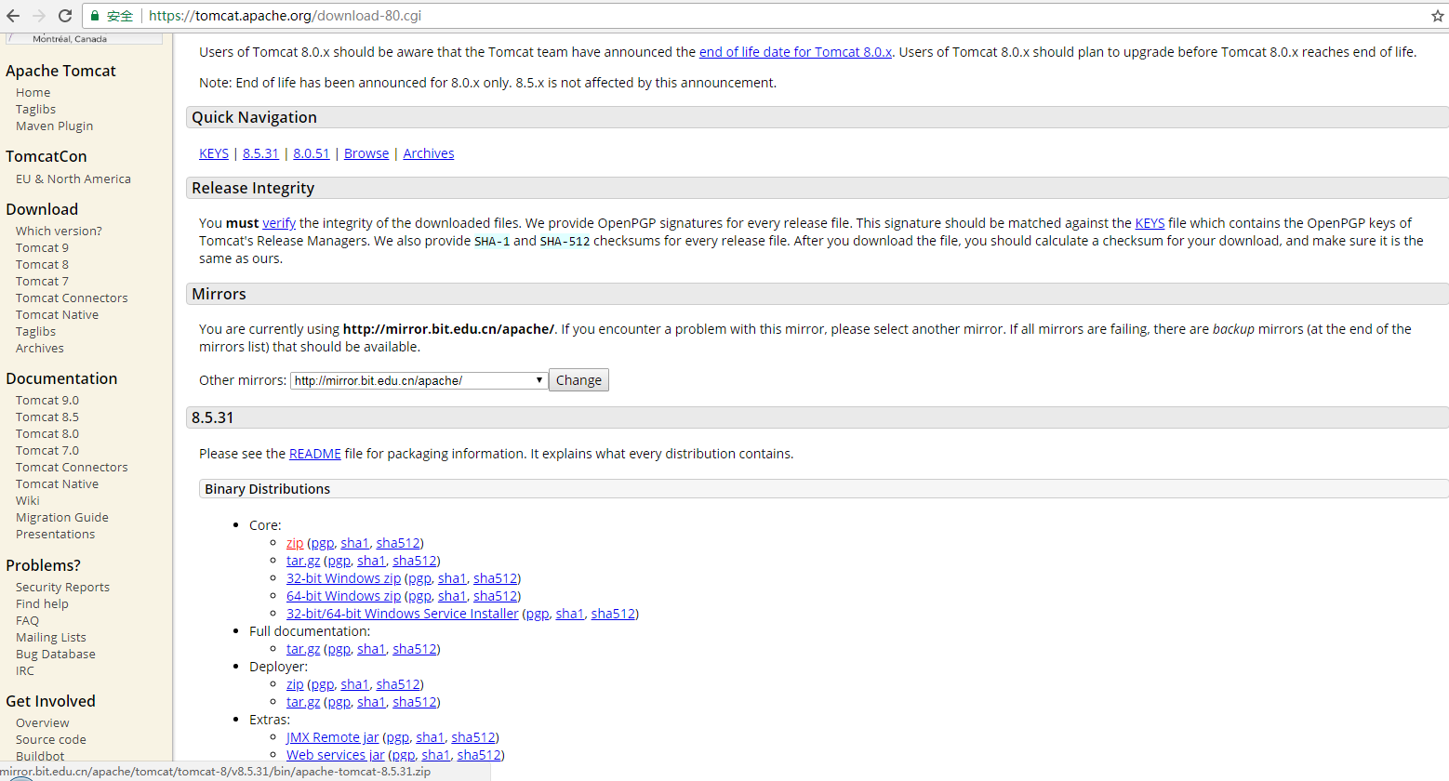Viewport: 1449px width, 781px height.
Task: Open Tomcat 8.5 documentation link
Action: coord(47,417)
